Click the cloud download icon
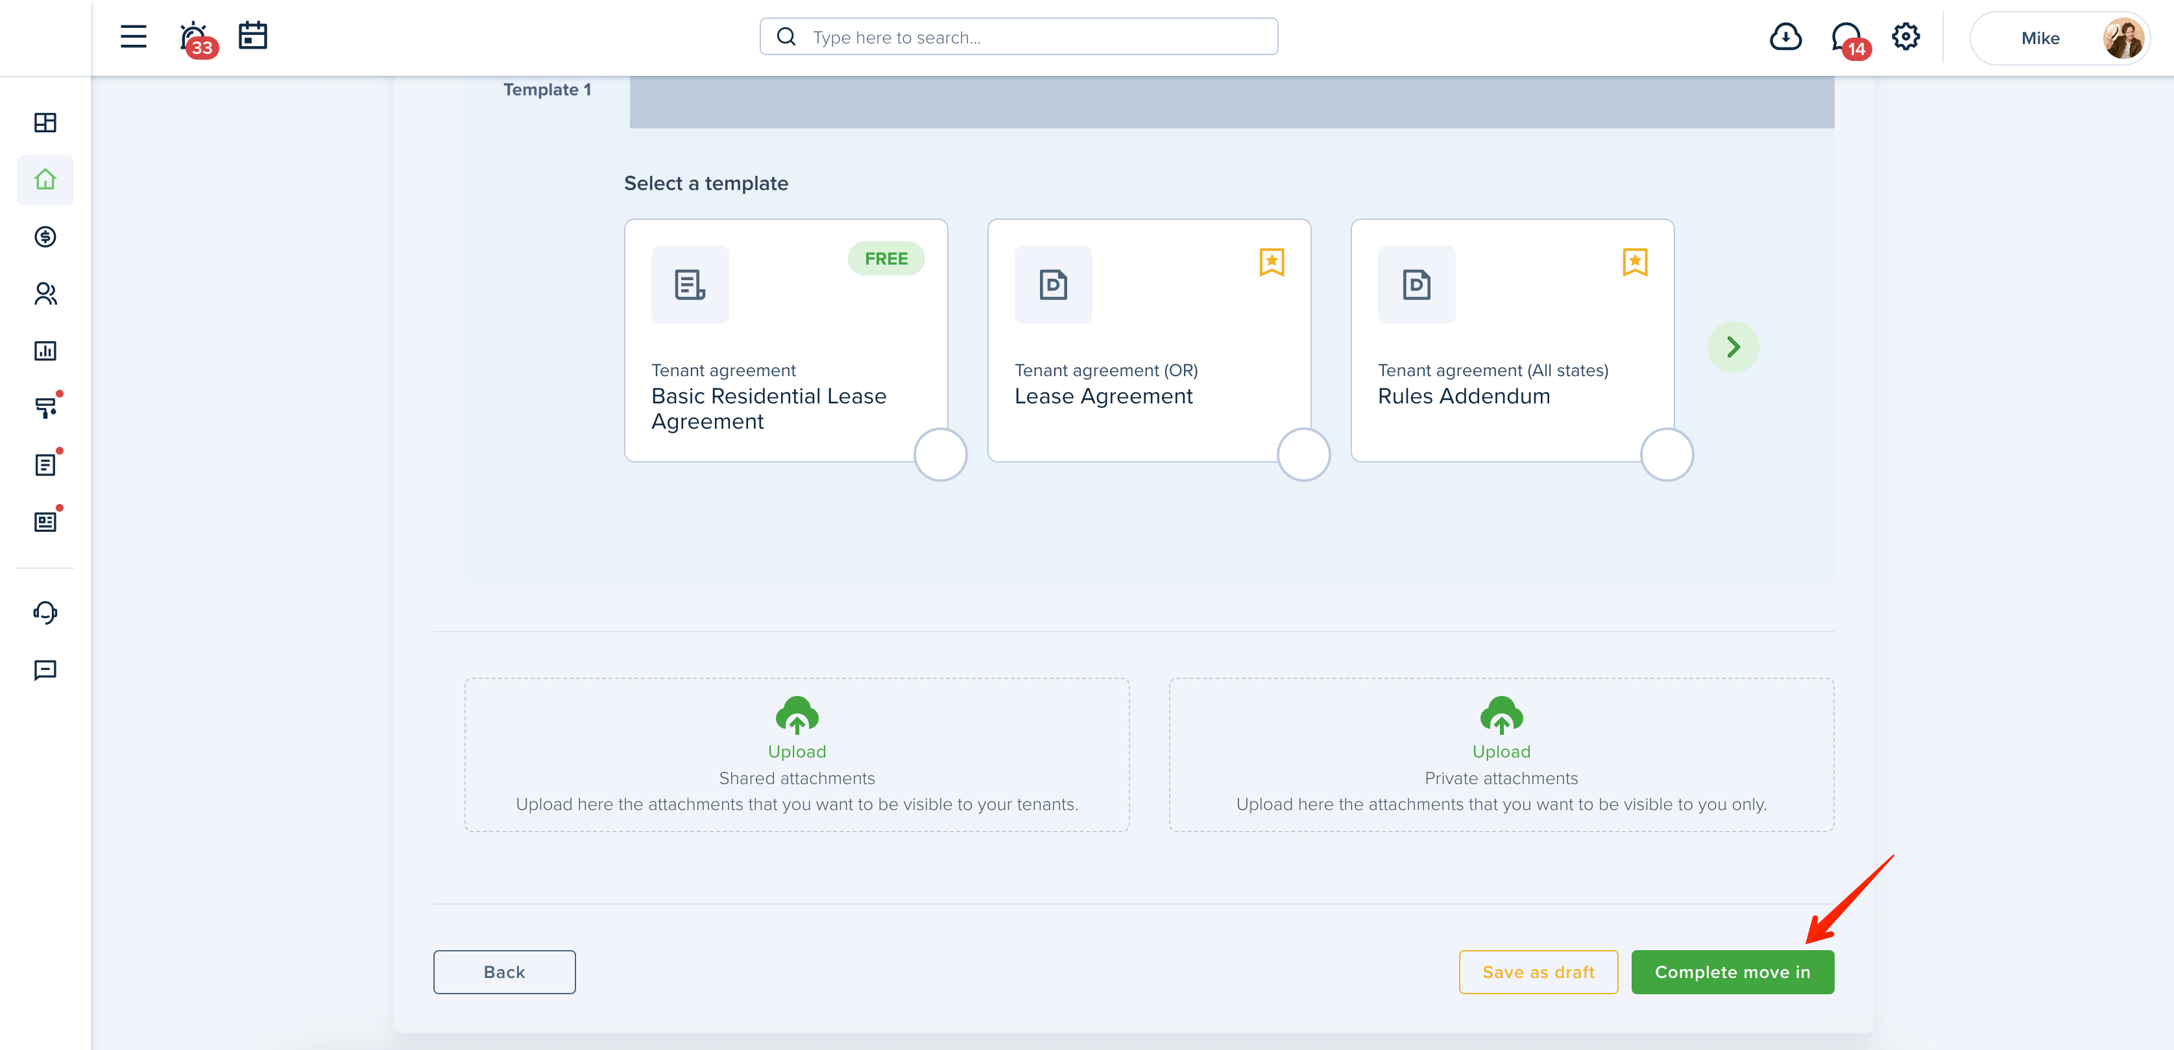 click(x=1786, y=37)
